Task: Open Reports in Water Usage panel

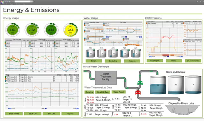Action: (x=132, y=61)
